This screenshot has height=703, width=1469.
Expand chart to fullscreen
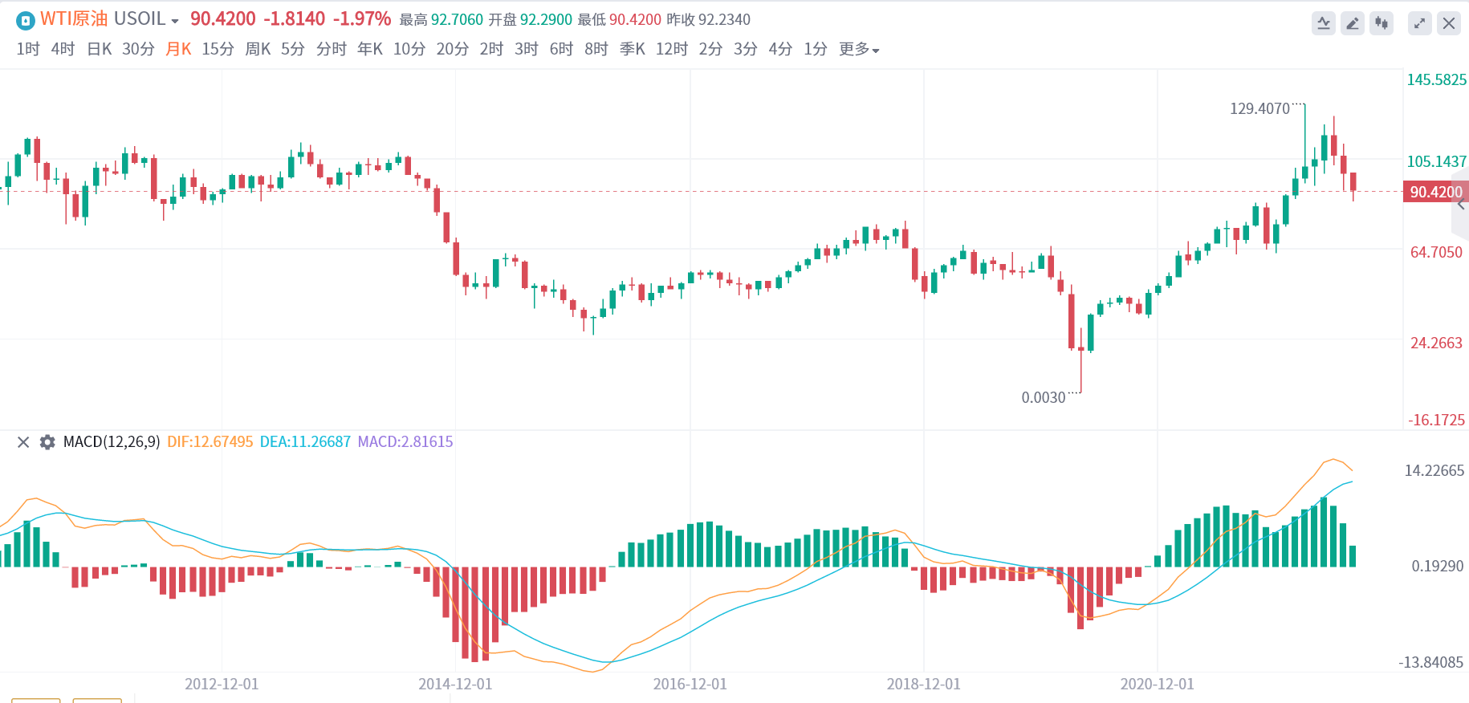[1419, 23]
